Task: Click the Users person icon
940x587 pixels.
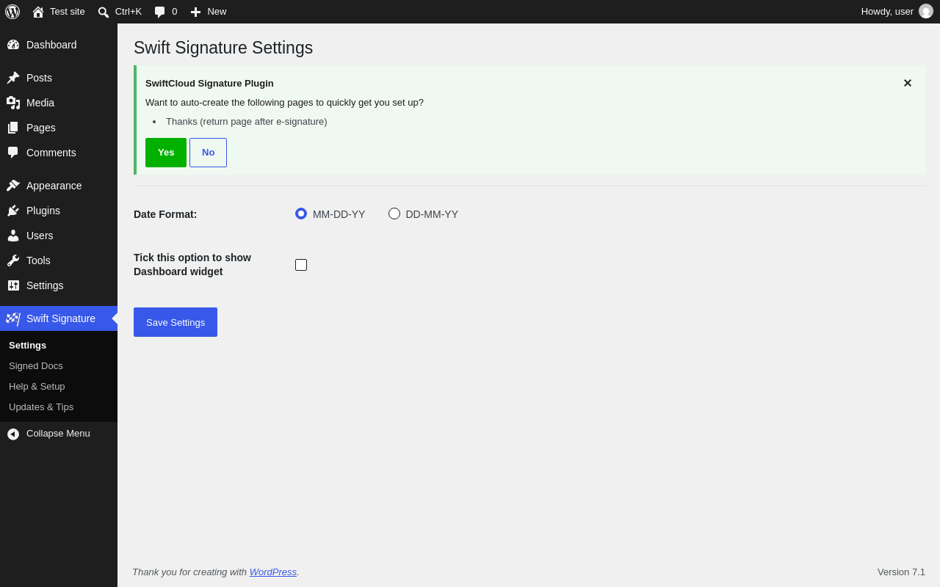Action: pyautogui.click(x=13, y=236)
